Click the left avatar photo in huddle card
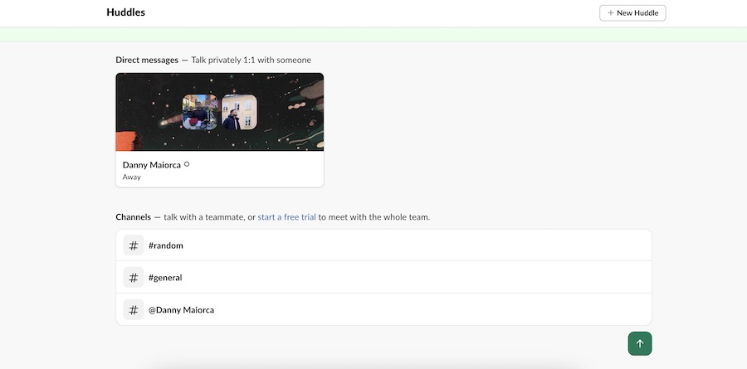The image size is (747, 369). click(200, 112)
